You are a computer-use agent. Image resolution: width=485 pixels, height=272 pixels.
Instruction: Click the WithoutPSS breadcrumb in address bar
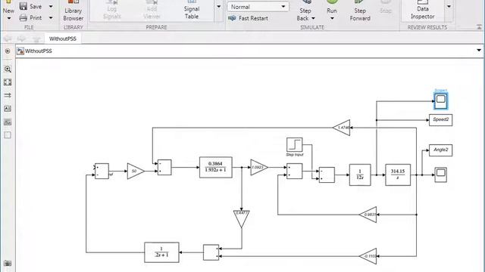tap(39, 51)
